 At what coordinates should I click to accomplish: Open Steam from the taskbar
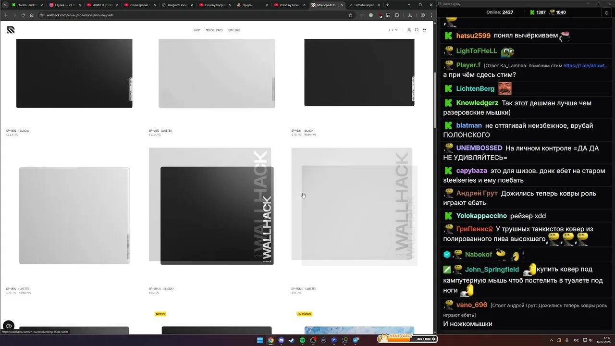point(292,340)
